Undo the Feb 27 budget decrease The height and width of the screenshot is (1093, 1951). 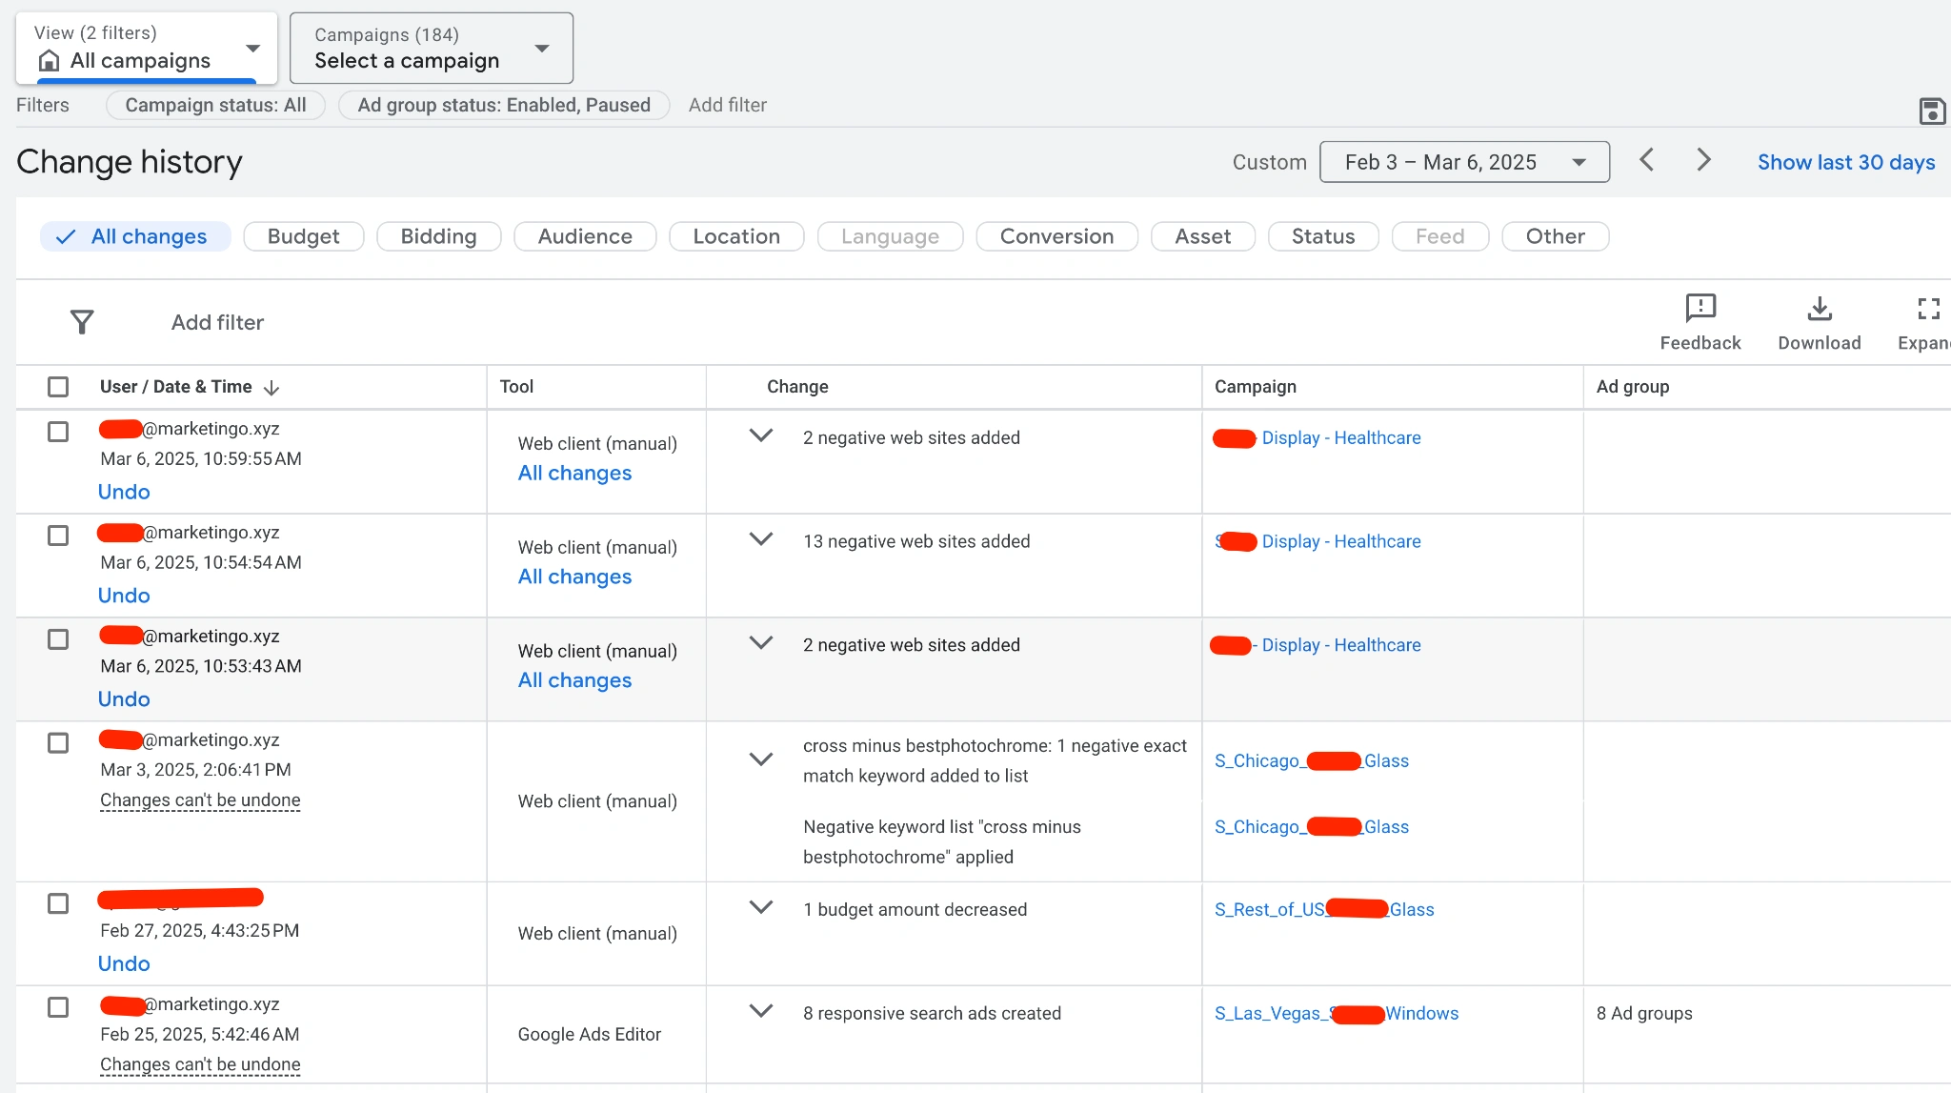click(124, 963)
